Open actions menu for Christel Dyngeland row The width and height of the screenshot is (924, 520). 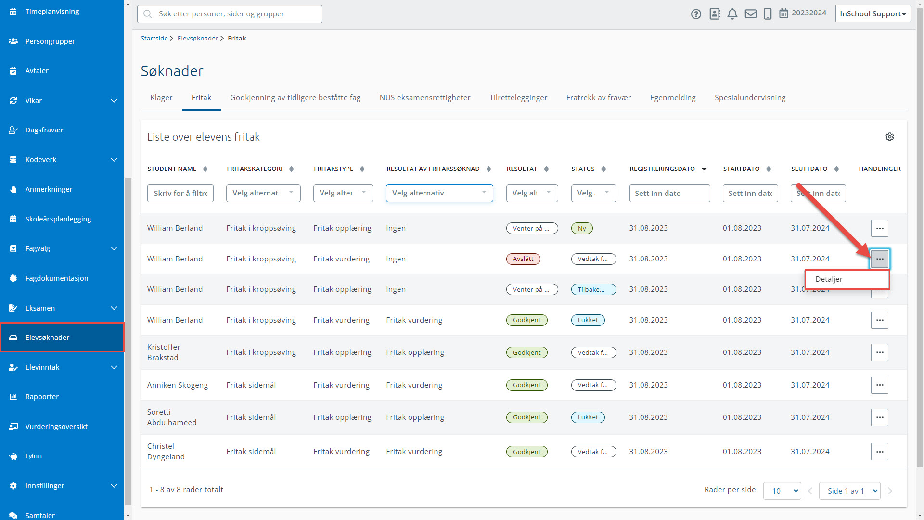point(879,452)
